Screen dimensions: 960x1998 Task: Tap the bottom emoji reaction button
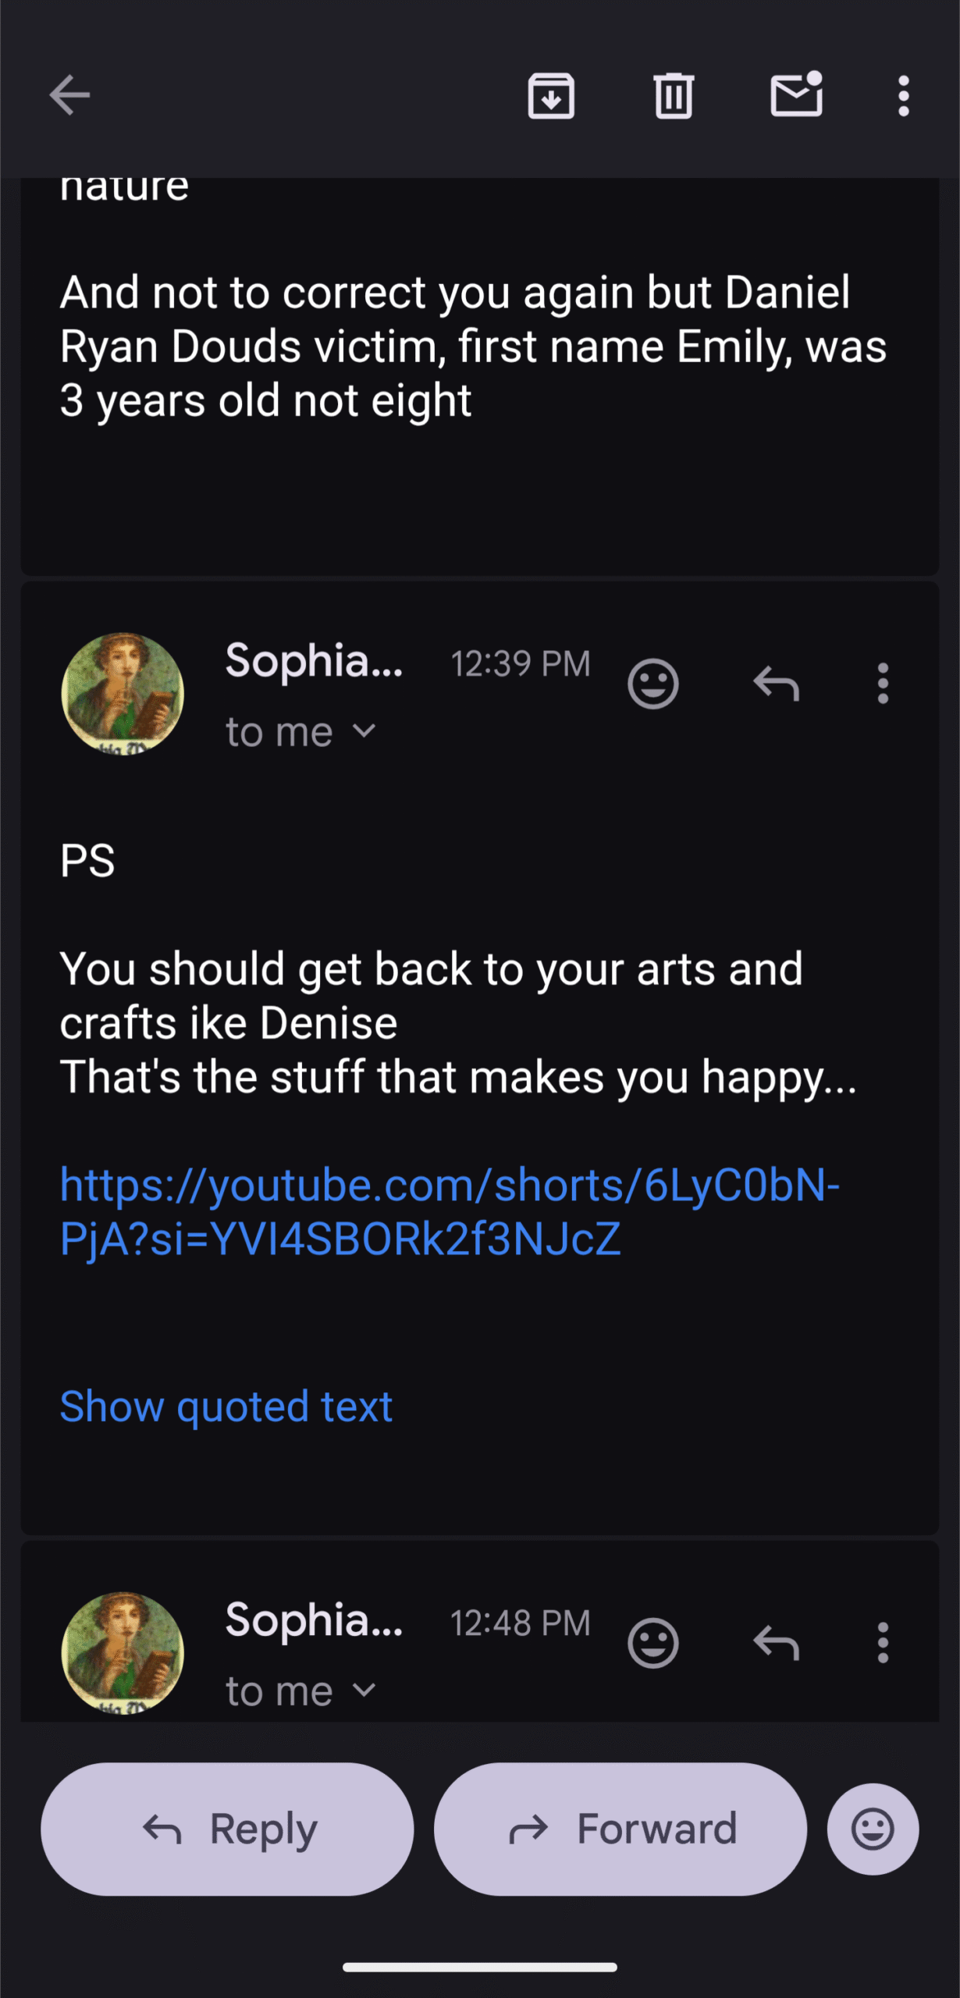click(x=873, y=1829)
